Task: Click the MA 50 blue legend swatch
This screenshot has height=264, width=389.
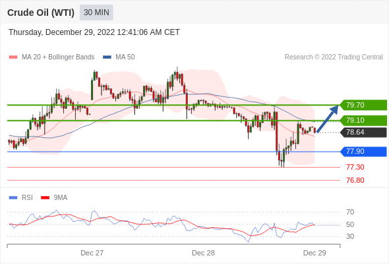Action: pos(107,57)
